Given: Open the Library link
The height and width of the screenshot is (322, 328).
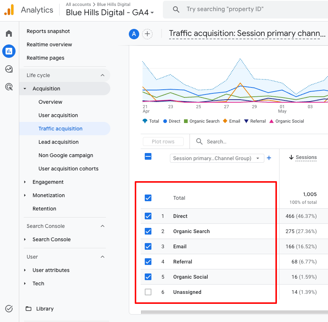Looking at the screenshot, I should tap(45, 309).
